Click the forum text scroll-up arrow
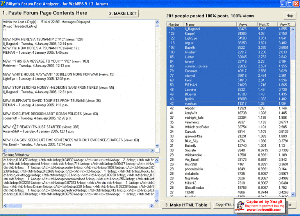 pyautogui.click(x=157, y=22)
